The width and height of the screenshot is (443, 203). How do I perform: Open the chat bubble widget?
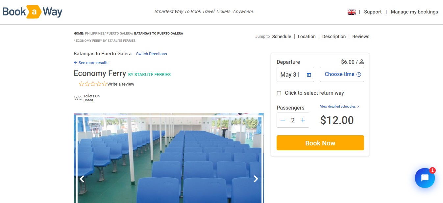coord(425,178)
